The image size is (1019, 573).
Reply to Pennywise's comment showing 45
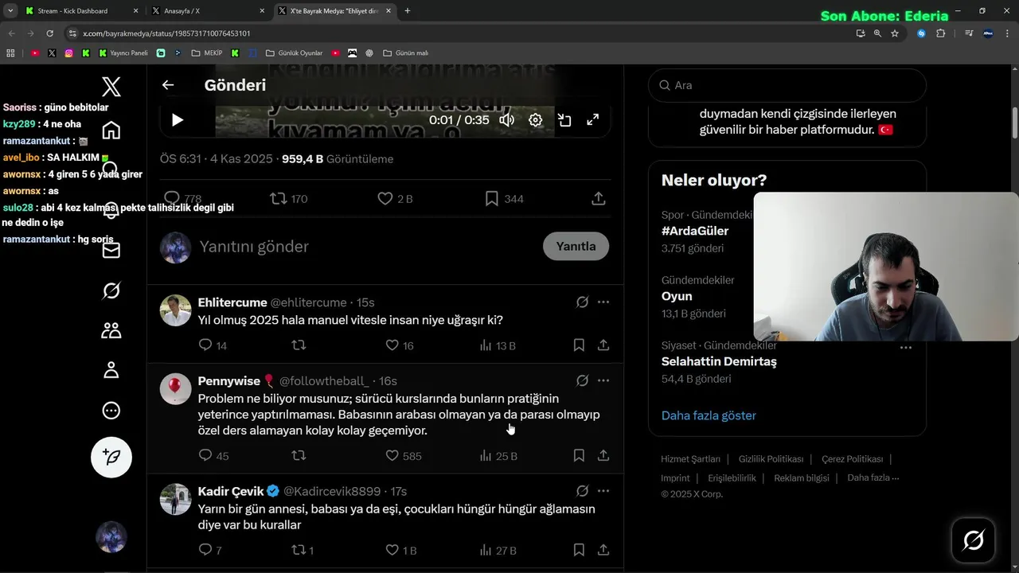[213, 456]
